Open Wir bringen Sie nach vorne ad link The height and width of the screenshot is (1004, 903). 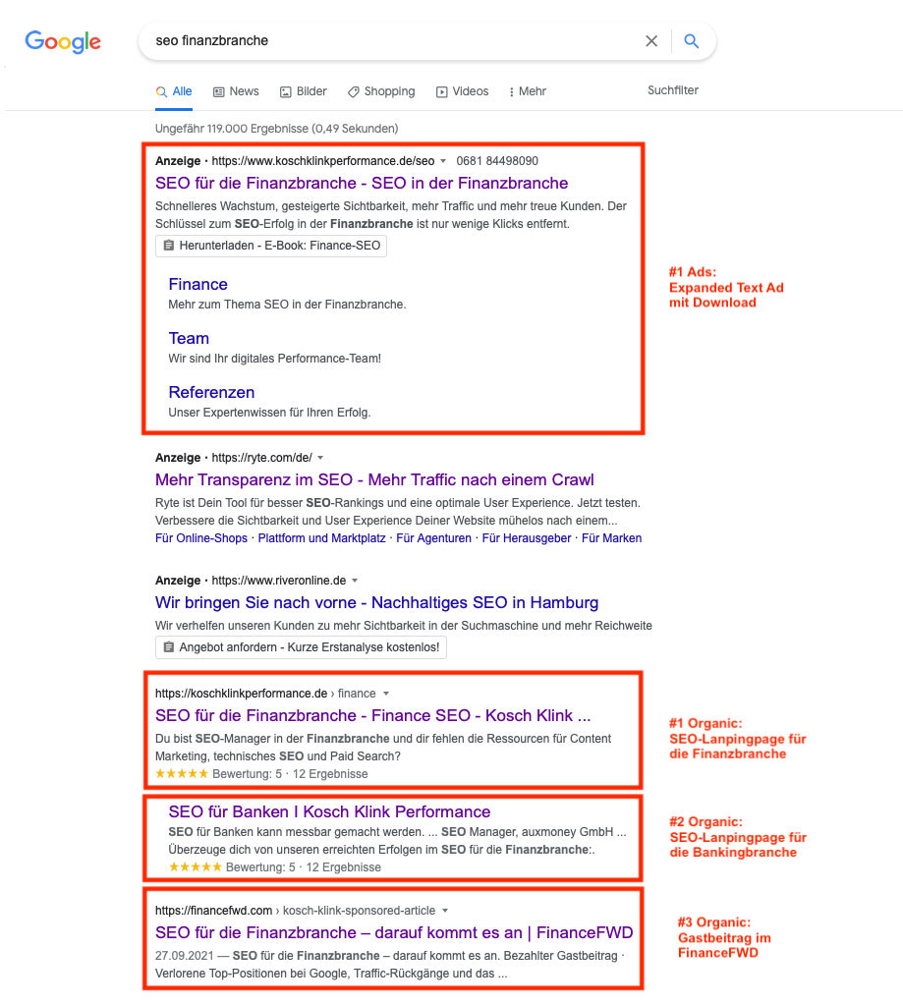(x=376, y=602)
